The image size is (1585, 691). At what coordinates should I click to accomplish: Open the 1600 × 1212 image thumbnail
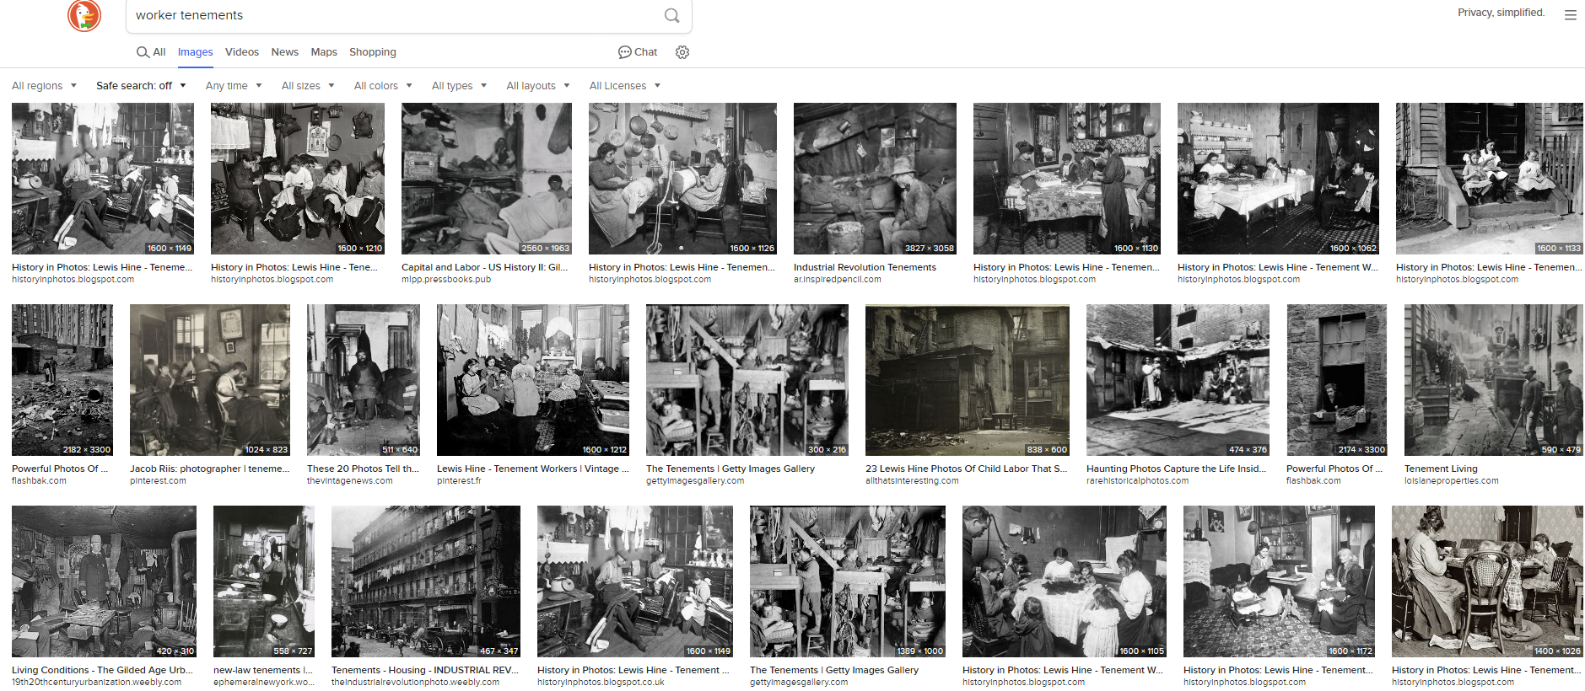[x=533, y=380]
